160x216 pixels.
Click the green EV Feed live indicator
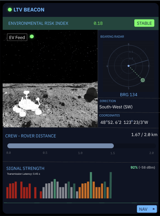[32, 36]
